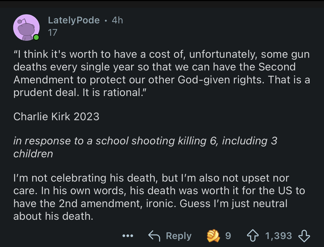The height and width of the screenshot is (247, 324).
Task: Click the 1,393 vote score
Action: pyautogui.click(x=278, y=236)
